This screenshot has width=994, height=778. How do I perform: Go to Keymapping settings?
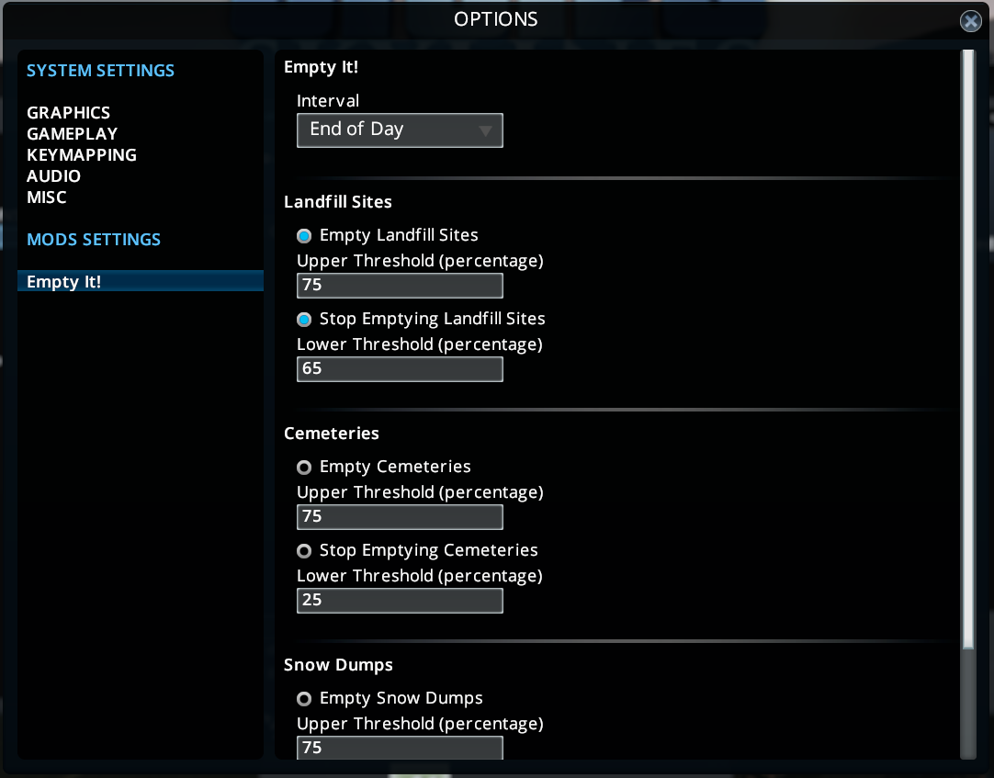click(x=82, y=154)
